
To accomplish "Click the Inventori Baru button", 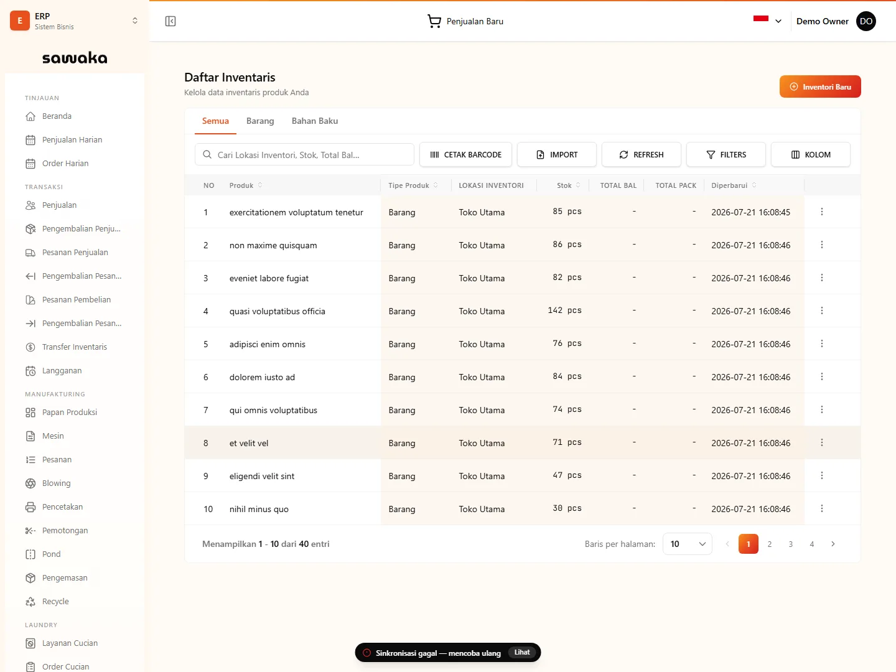I will (820, 86).
